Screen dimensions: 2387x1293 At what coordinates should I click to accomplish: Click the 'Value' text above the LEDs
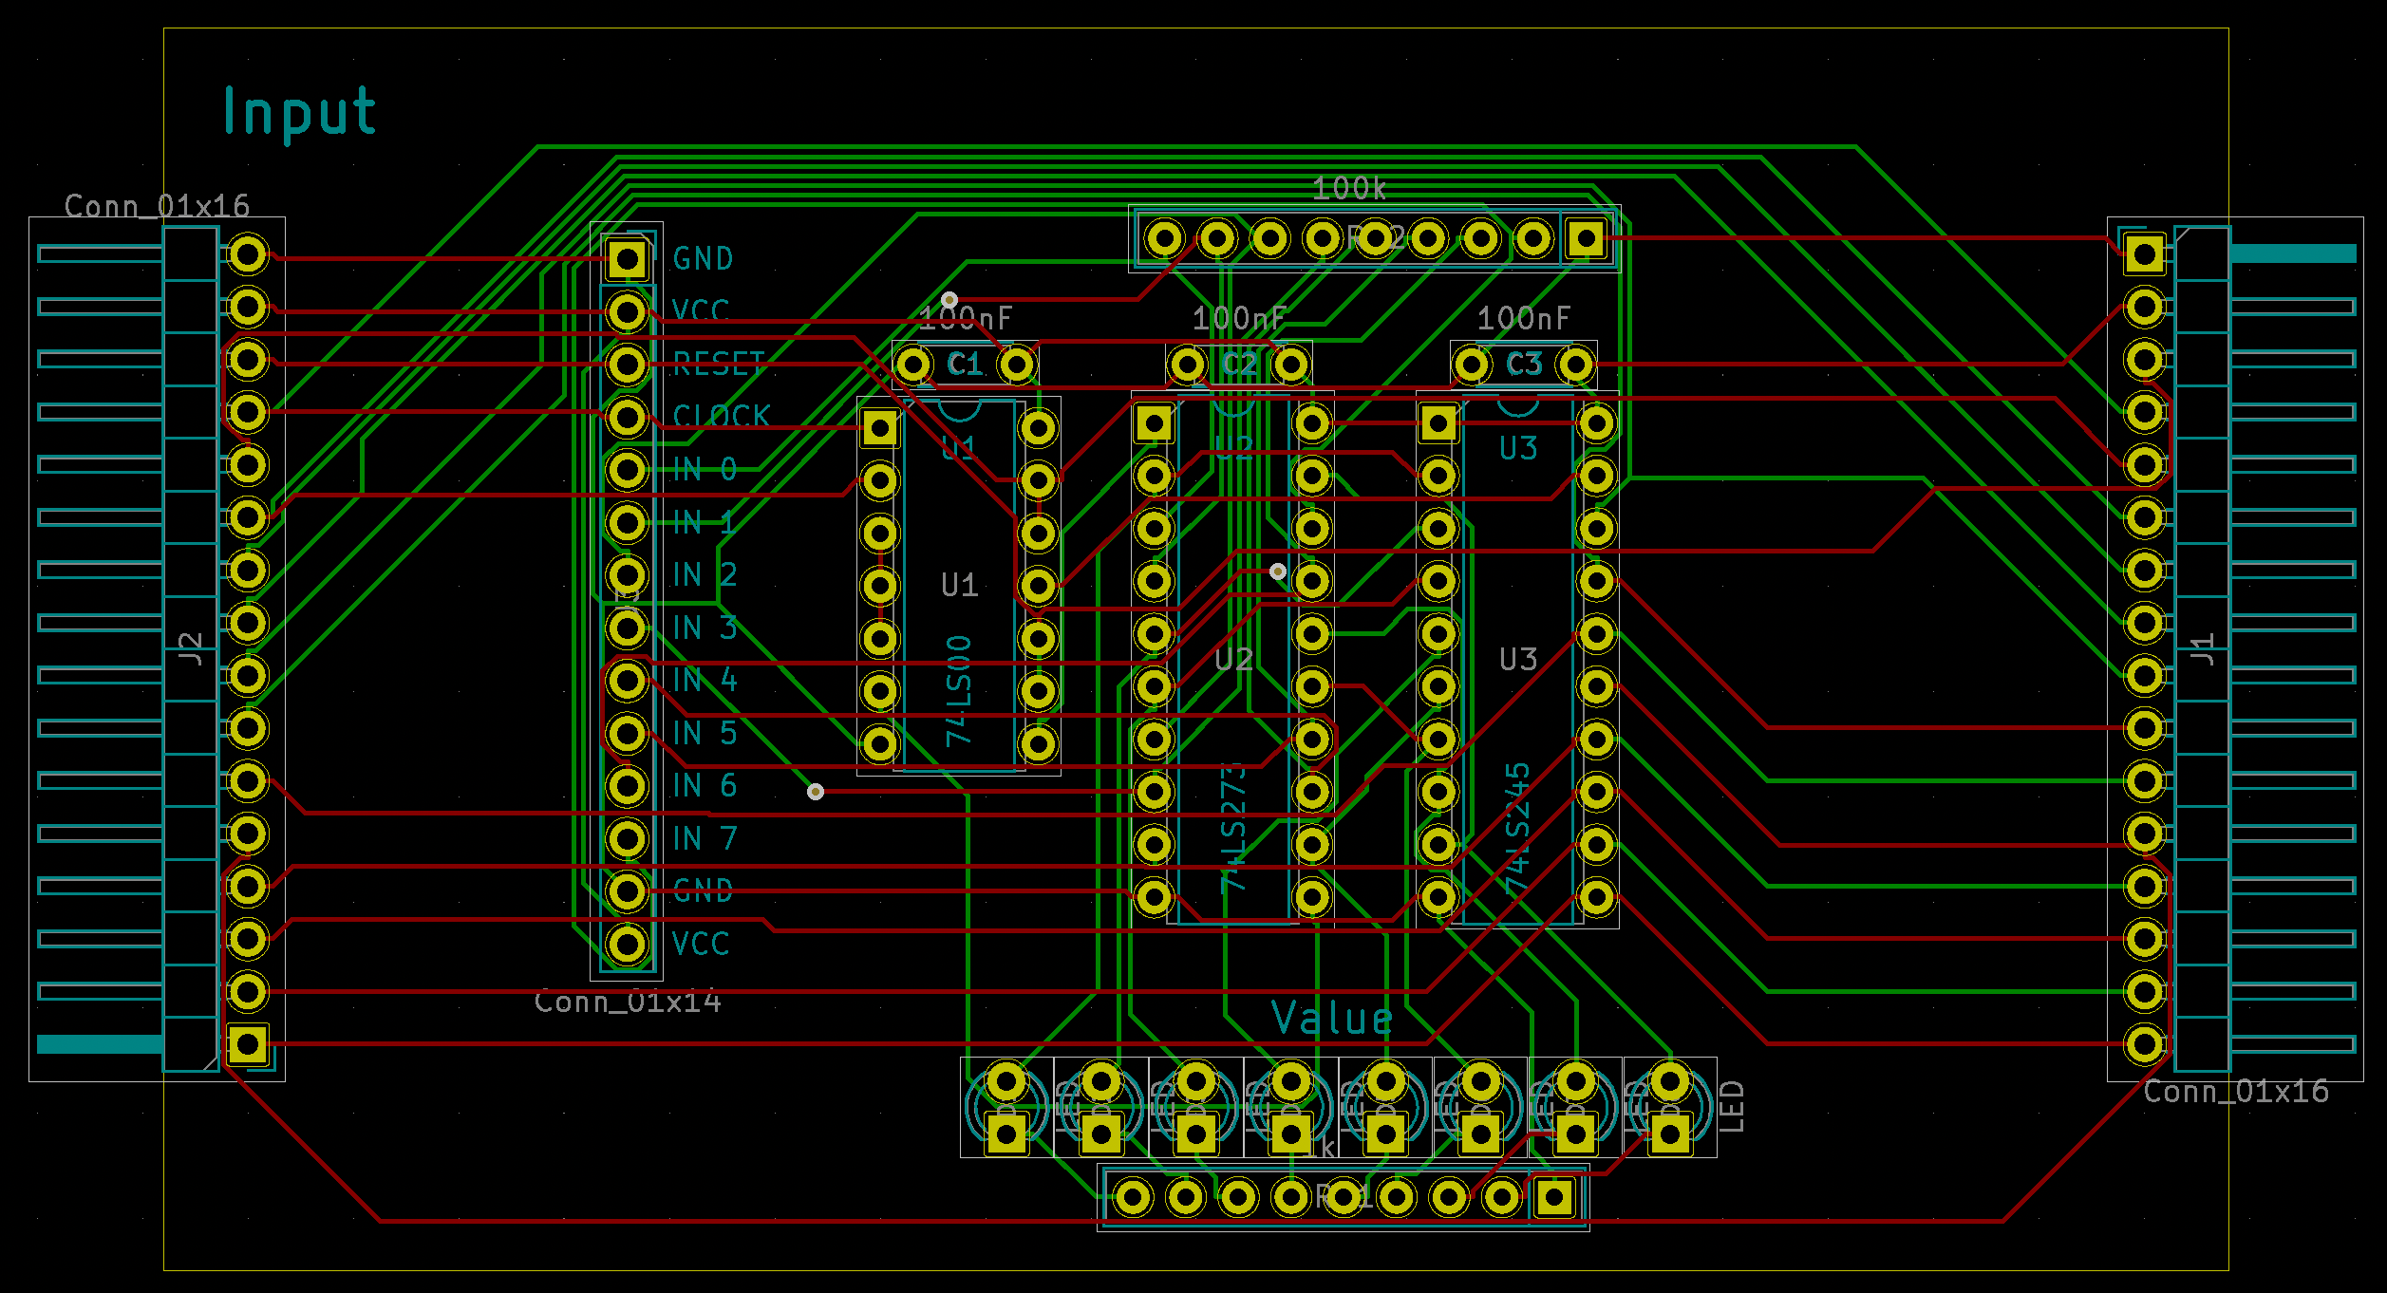point(1332,1018)
